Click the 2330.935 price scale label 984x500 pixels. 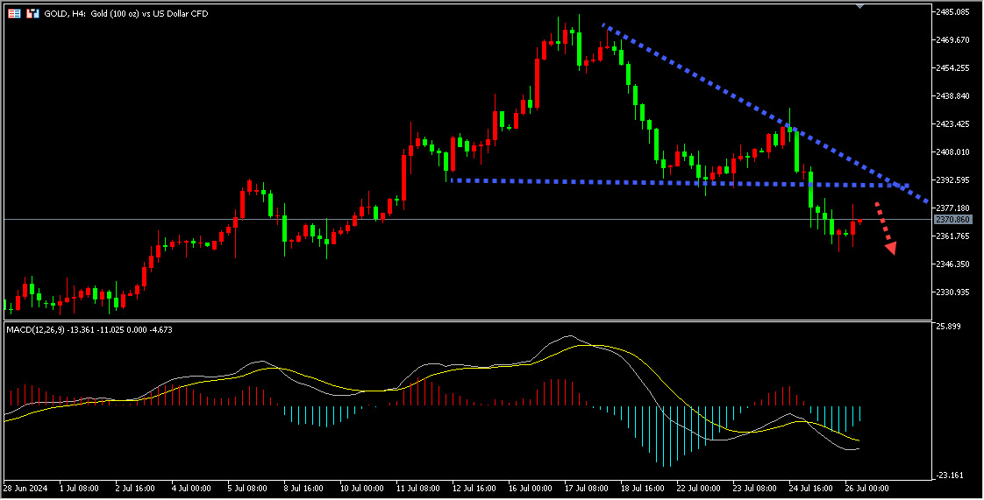[952, 292]
